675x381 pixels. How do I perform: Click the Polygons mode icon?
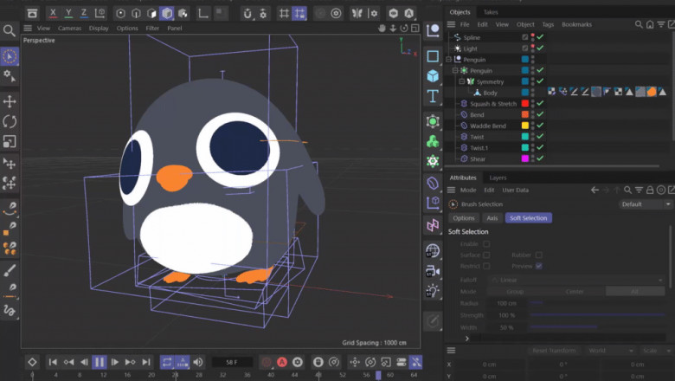pyautogui.click(x=167, y=13)
